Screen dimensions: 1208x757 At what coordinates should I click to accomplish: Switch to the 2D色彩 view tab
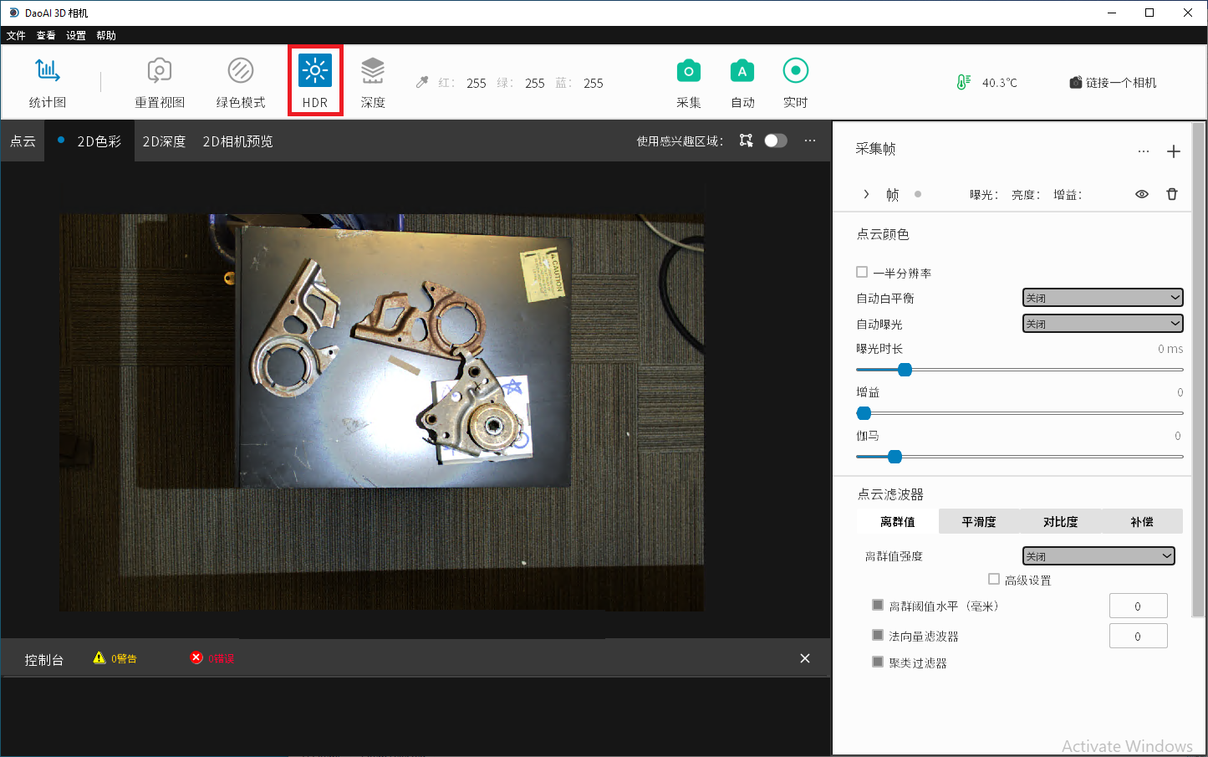click(x=90, y=141)
